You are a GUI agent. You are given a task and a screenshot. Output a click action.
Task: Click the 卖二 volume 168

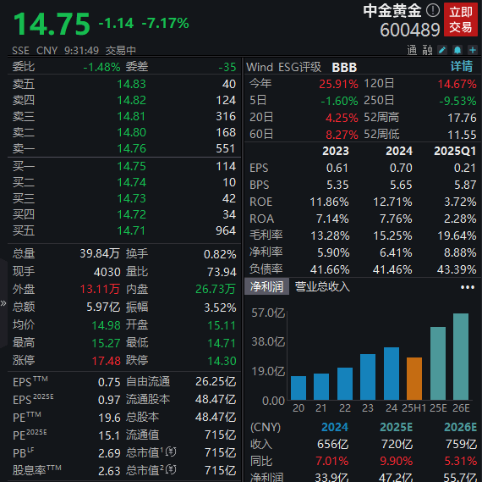[x=226, y=132]
